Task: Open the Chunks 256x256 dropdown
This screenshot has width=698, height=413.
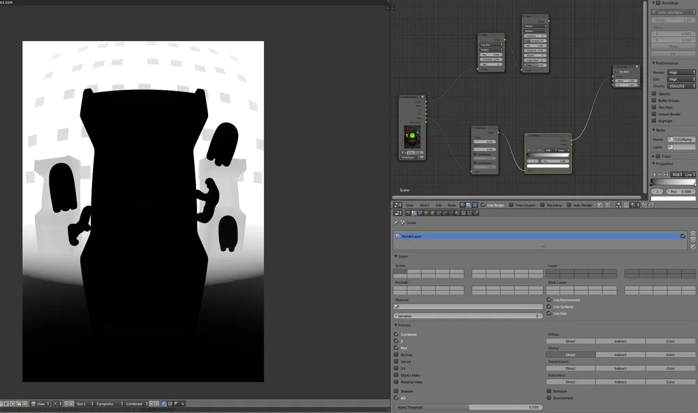Action: (x=681, y=86)
